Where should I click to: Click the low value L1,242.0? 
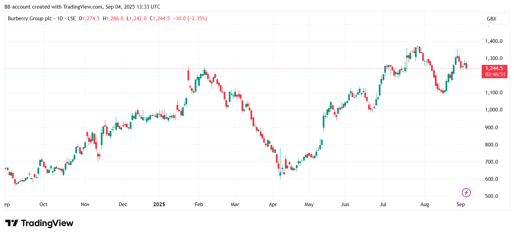click(x=137, y=19)
